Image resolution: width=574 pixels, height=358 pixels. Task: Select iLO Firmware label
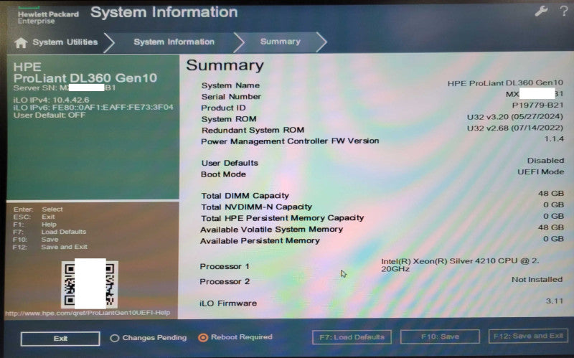(228, 303)
